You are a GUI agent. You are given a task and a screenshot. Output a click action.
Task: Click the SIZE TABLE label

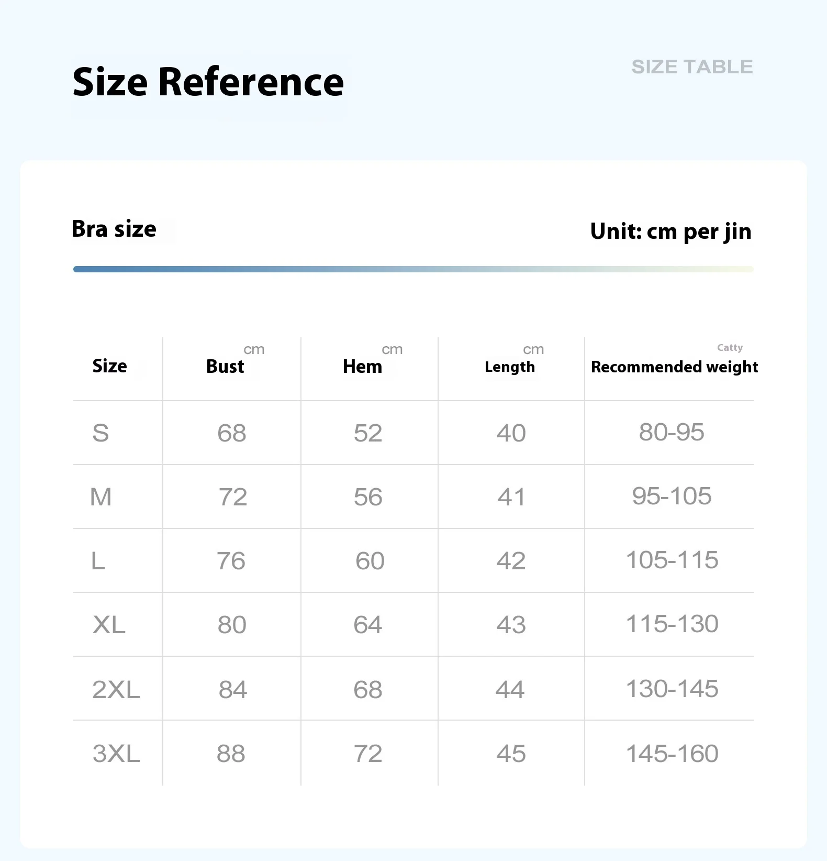692,67
